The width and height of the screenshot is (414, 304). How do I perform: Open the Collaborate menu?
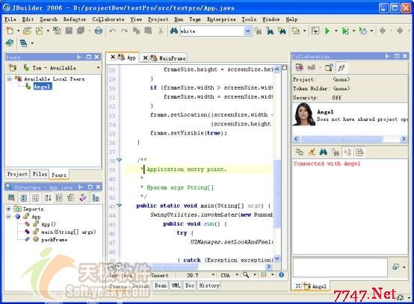(108, 19)
